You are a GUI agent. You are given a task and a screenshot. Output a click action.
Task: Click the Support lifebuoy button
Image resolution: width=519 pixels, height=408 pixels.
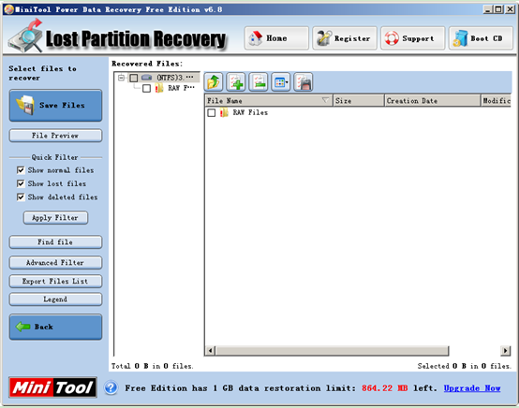(413, 38)
